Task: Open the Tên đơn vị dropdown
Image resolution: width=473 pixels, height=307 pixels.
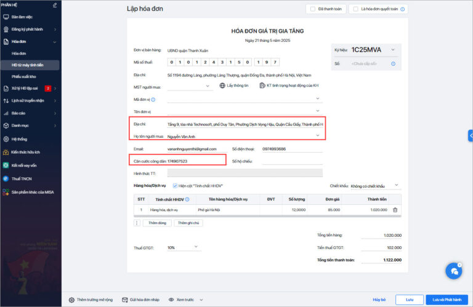Action: [318, 111]
